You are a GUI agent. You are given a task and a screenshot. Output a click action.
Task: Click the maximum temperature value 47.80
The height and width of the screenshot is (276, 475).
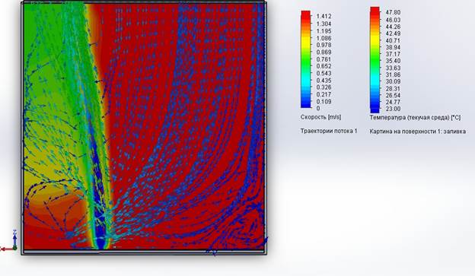click(x=393, y=12)
